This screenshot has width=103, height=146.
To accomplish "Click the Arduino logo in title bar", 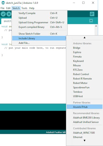I will click(x=3, y=3).
